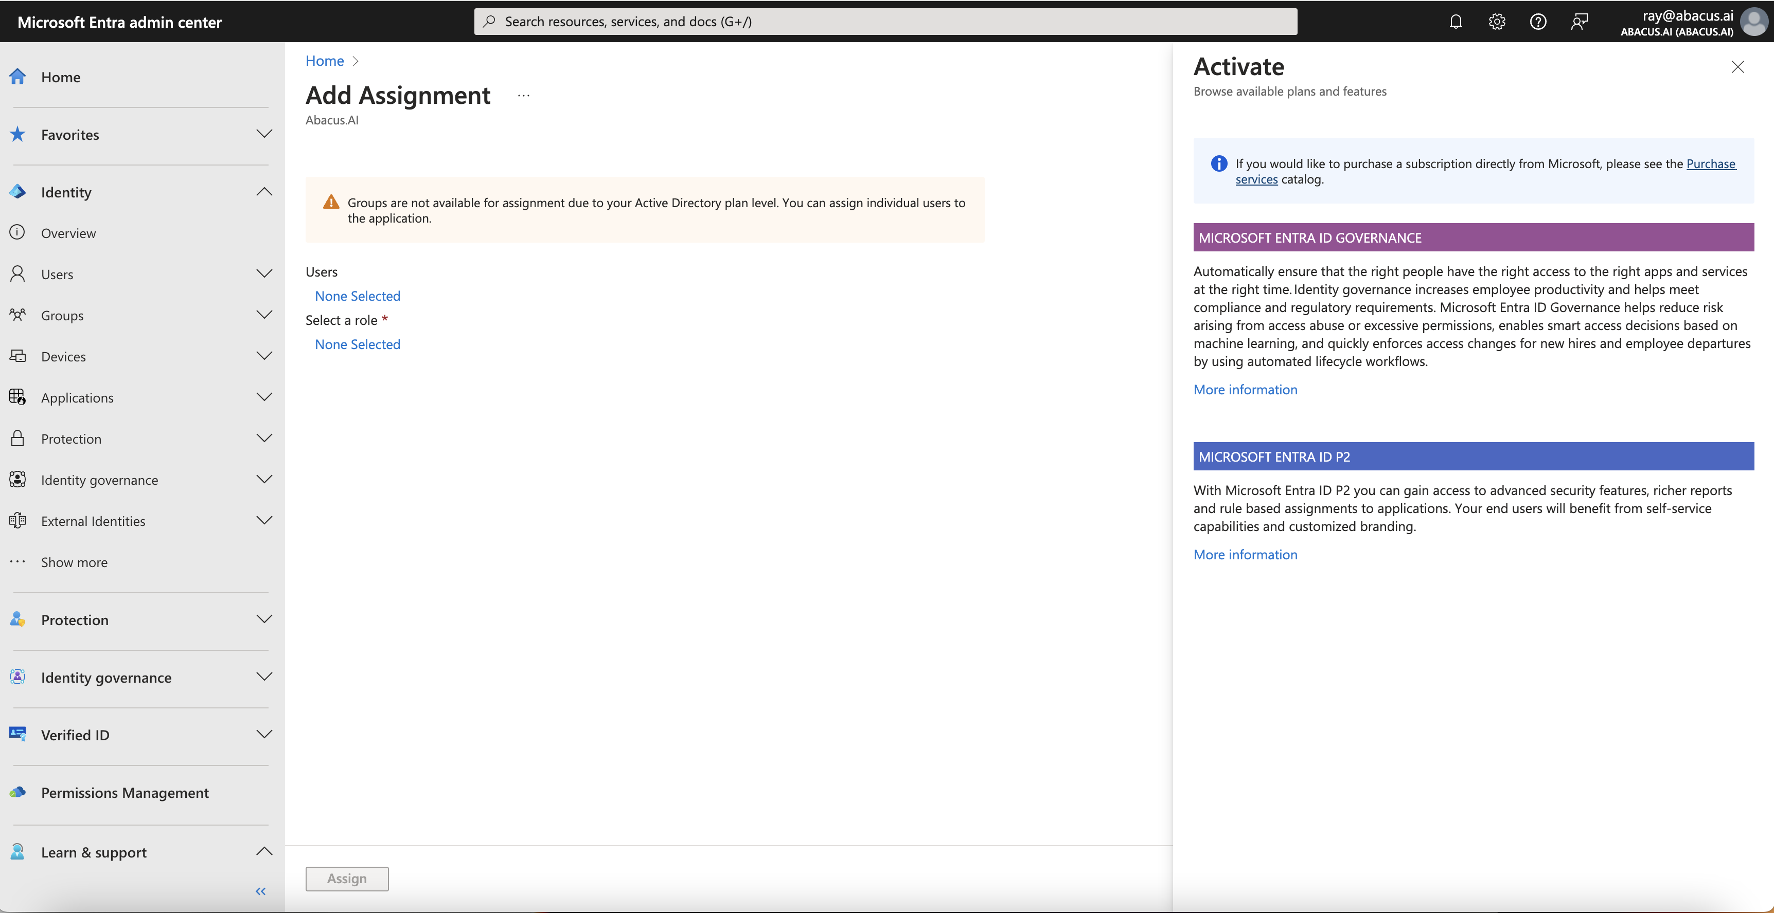Open the settings gear icon
This screenshot has width=1774, height=913.
(x=1497, y=21)
